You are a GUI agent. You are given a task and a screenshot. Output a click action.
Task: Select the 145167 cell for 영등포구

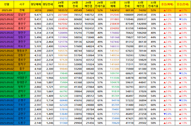tap(113, 51)
